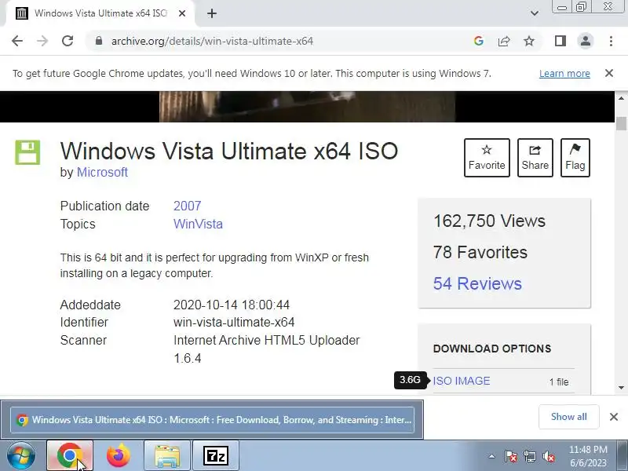Open the WinVista topic link
Viewport: 628px width, 471px height.
(198, 224)
